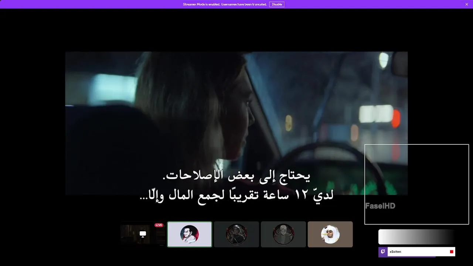473x266 pixels.
Task: Click the Twitch logo icon
Action: coord(383,252)
